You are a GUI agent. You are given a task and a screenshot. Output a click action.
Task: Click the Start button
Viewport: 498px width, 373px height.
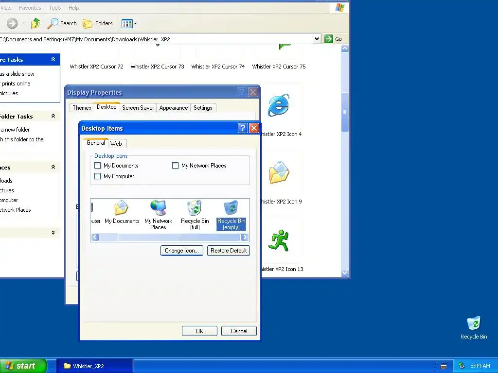pyautogui.click(x=23, y=366)
